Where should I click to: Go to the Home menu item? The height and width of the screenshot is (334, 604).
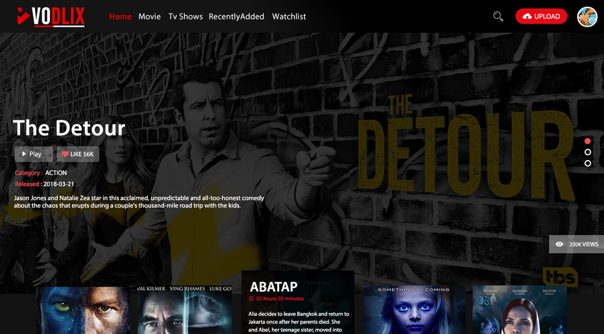coord(120,17)
